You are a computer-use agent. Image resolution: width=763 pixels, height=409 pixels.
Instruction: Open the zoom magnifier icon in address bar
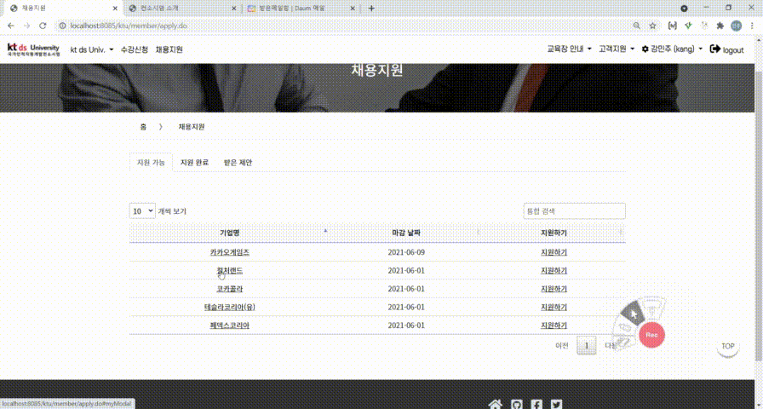[x=636, y=26]
